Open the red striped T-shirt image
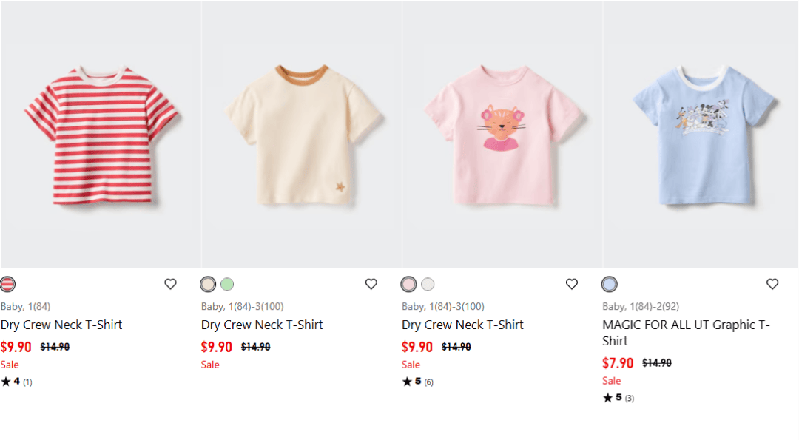This screenshot has height=440, width=799. click(x=101, y=135)
